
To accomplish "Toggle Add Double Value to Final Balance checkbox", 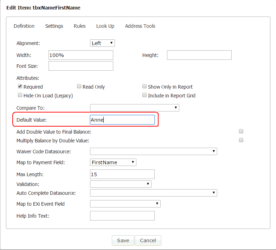I will coord(241,131).
